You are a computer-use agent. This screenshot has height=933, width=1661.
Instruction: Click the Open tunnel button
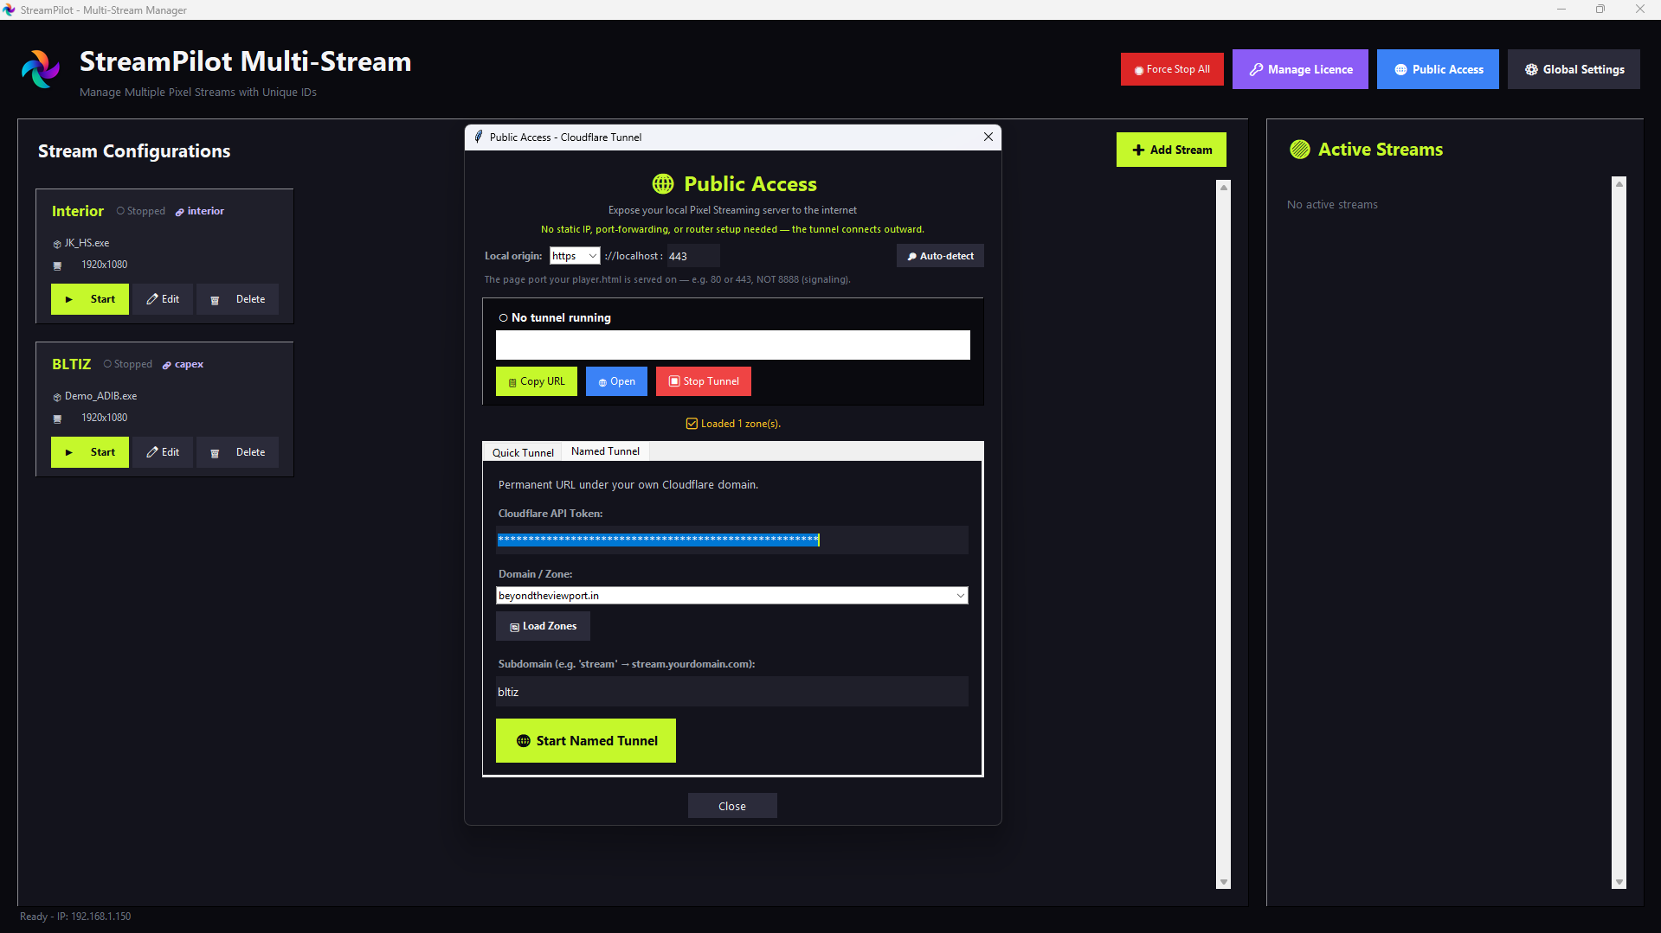pyautogui.click(x=616, y=381)
